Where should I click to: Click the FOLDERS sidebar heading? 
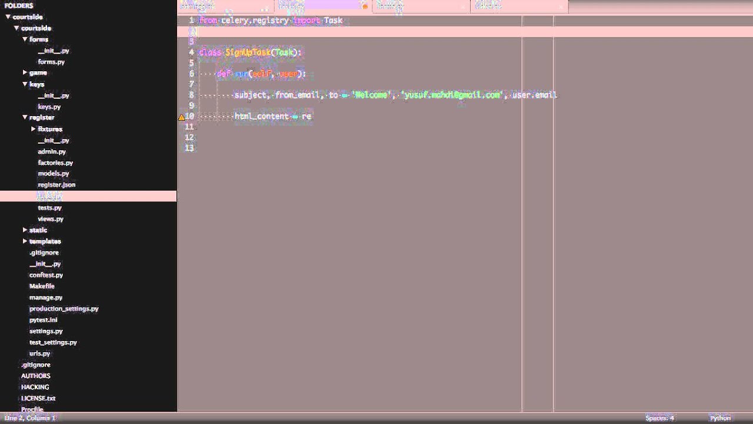pos(19,6)
